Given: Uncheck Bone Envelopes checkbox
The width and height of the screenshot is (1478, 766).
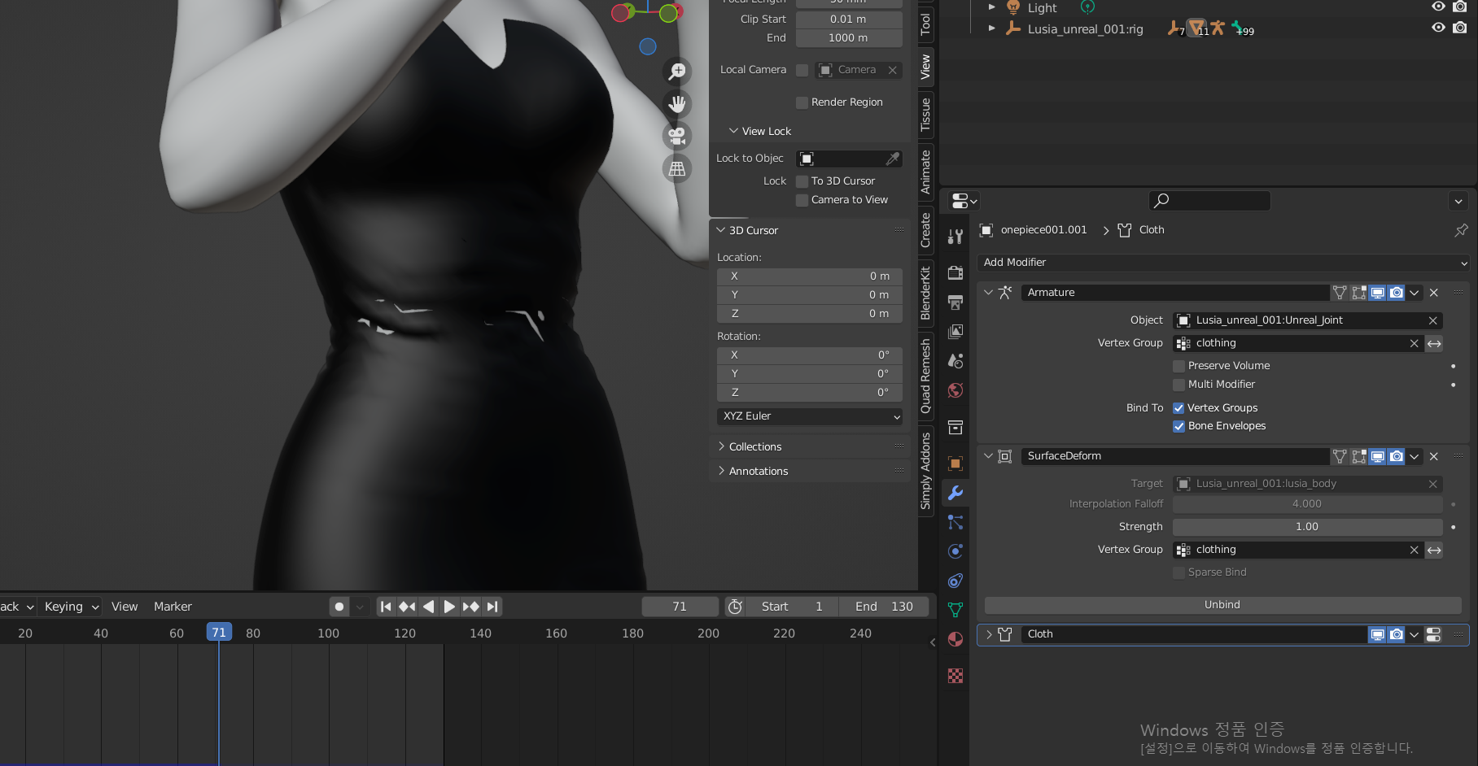Looking at the screenshot, I should click(x=1178, y=426).
